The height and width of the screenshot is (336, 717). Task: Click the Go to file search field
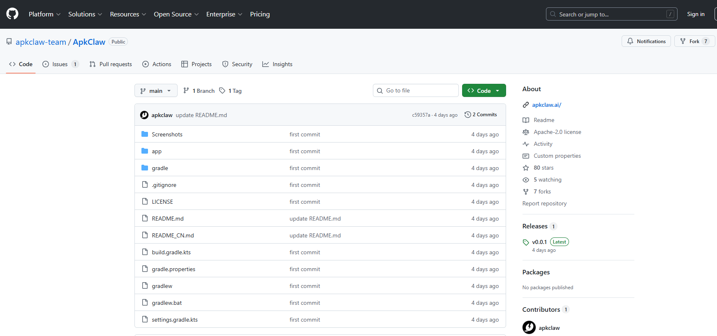[x=416, y=90]
